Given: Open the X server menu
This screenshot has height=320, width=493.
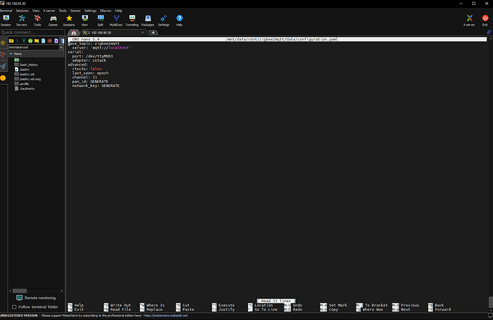Looking at the screenshot, I should tap(49, 11).
